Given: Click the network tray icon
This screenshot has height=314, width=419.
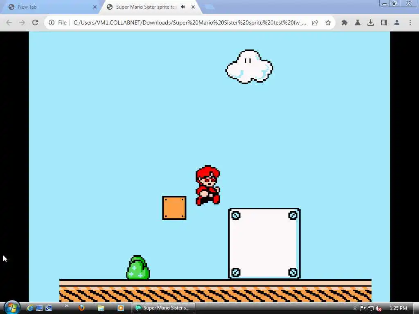Looking at the screenshot, I should 371,308.
